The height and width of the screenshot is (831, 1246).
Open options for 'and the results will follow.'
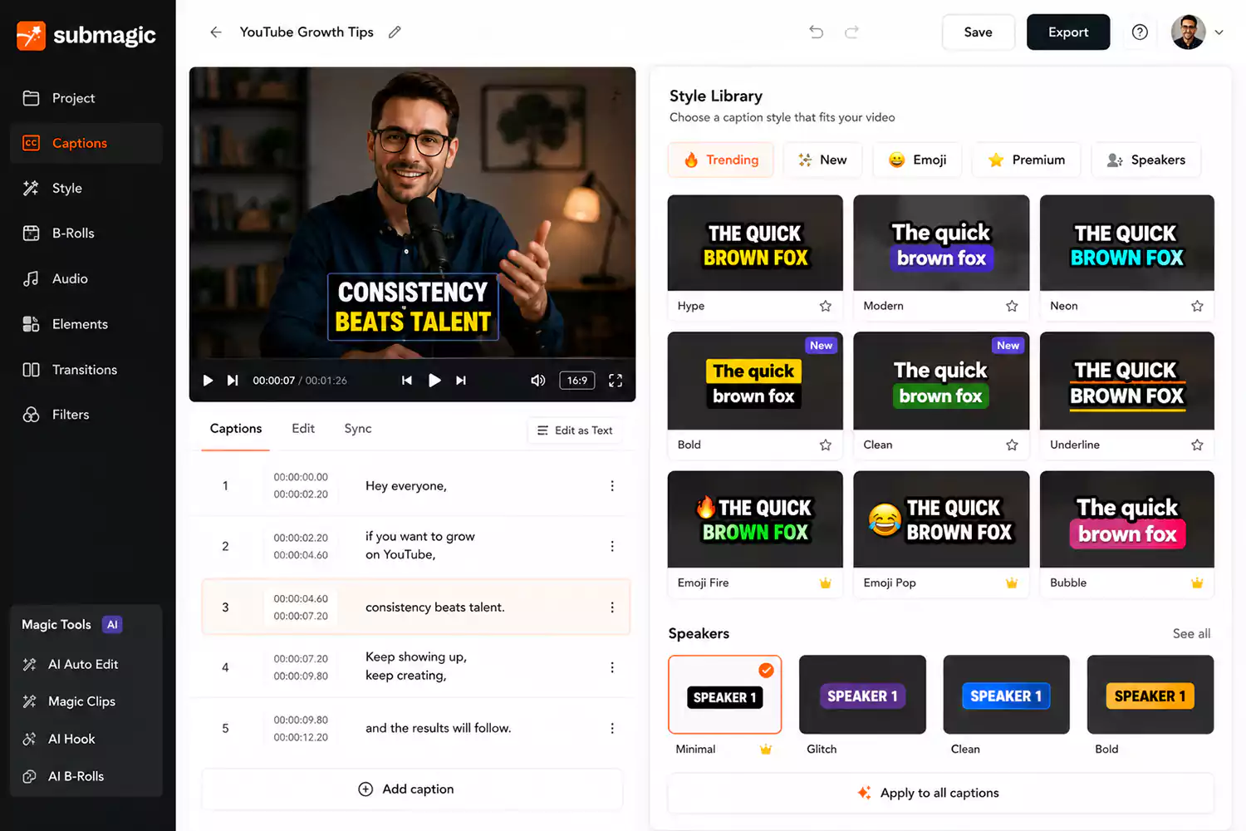612,728
